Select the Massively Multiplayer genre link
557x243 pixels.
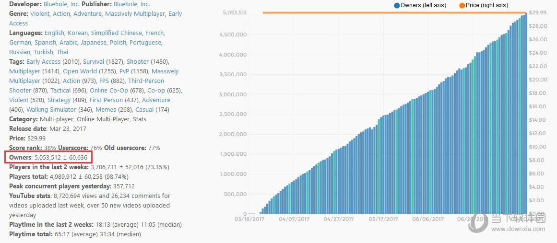click(135, 13)
